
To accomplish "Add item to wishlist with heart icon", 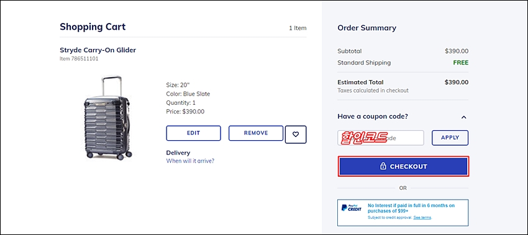I will (x=296, y=135).
